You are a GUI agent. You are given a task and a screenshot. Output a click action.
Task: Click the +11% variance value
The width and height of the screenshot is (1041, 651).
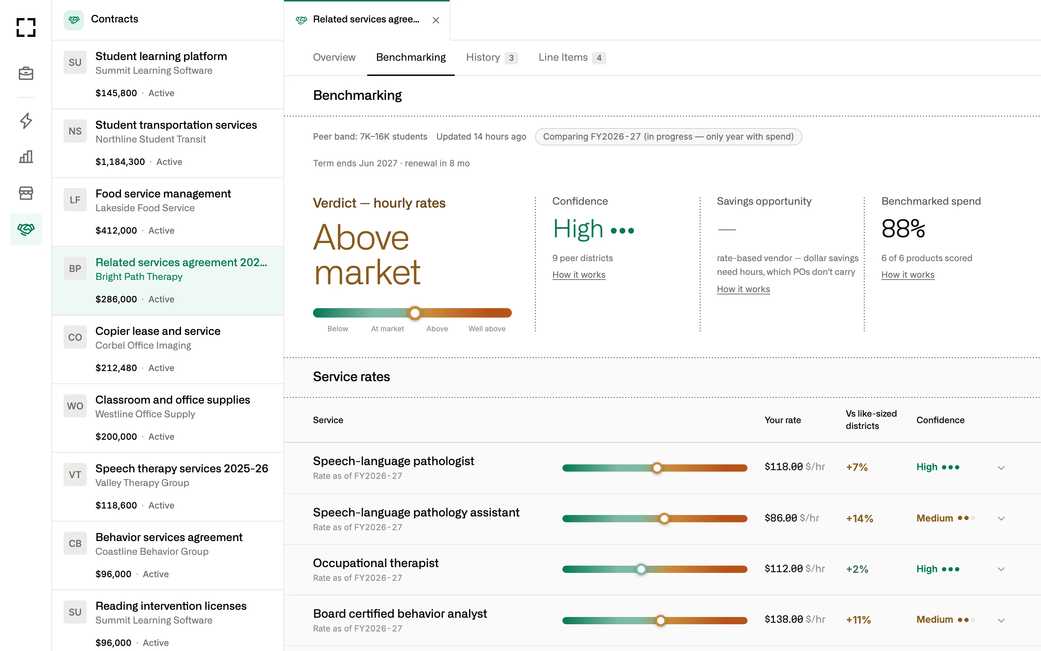click(858, 620)
